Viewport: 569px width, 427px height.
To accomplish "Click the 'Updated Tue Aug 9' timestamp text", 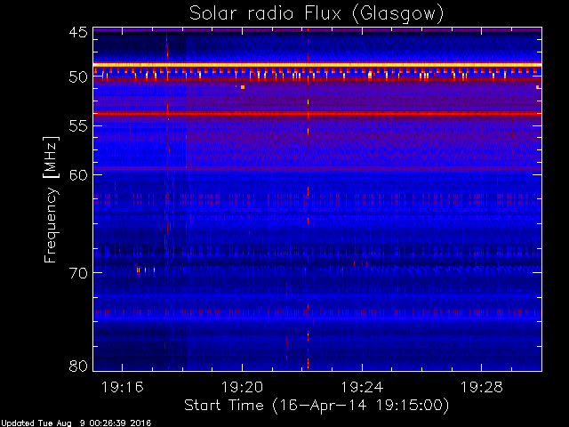I will (x=76, y=423).
